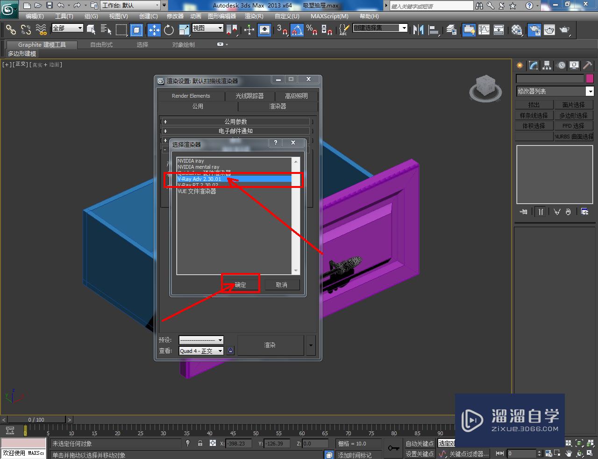Activate the Select Object tool
This screenshot has width=598, height=459.
[x=91, y=30]
